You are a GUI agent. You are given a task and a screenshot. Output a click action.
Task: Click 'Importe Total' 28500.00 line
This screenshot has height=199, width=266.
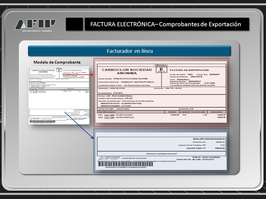click(x=206, y=148)
